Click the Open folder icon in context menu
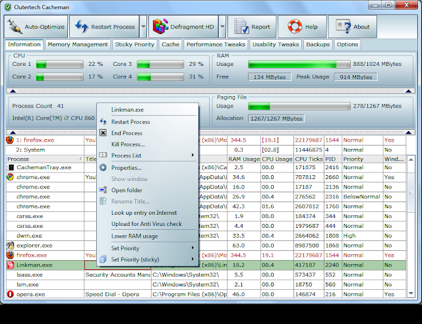The image size is (422, 324). (103, 190)
